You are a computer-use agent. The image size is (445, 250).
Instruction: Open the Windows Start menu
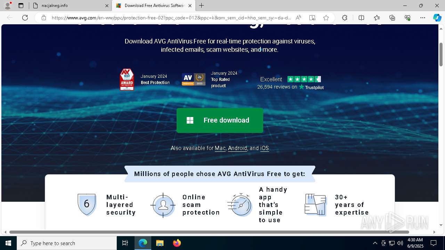tap(8, 243)
